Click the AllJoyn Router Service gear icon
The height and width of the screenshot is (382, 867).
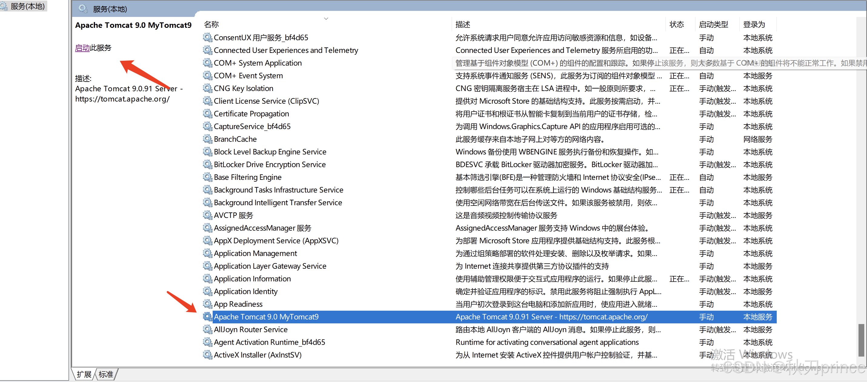click(x=208, y=329)
